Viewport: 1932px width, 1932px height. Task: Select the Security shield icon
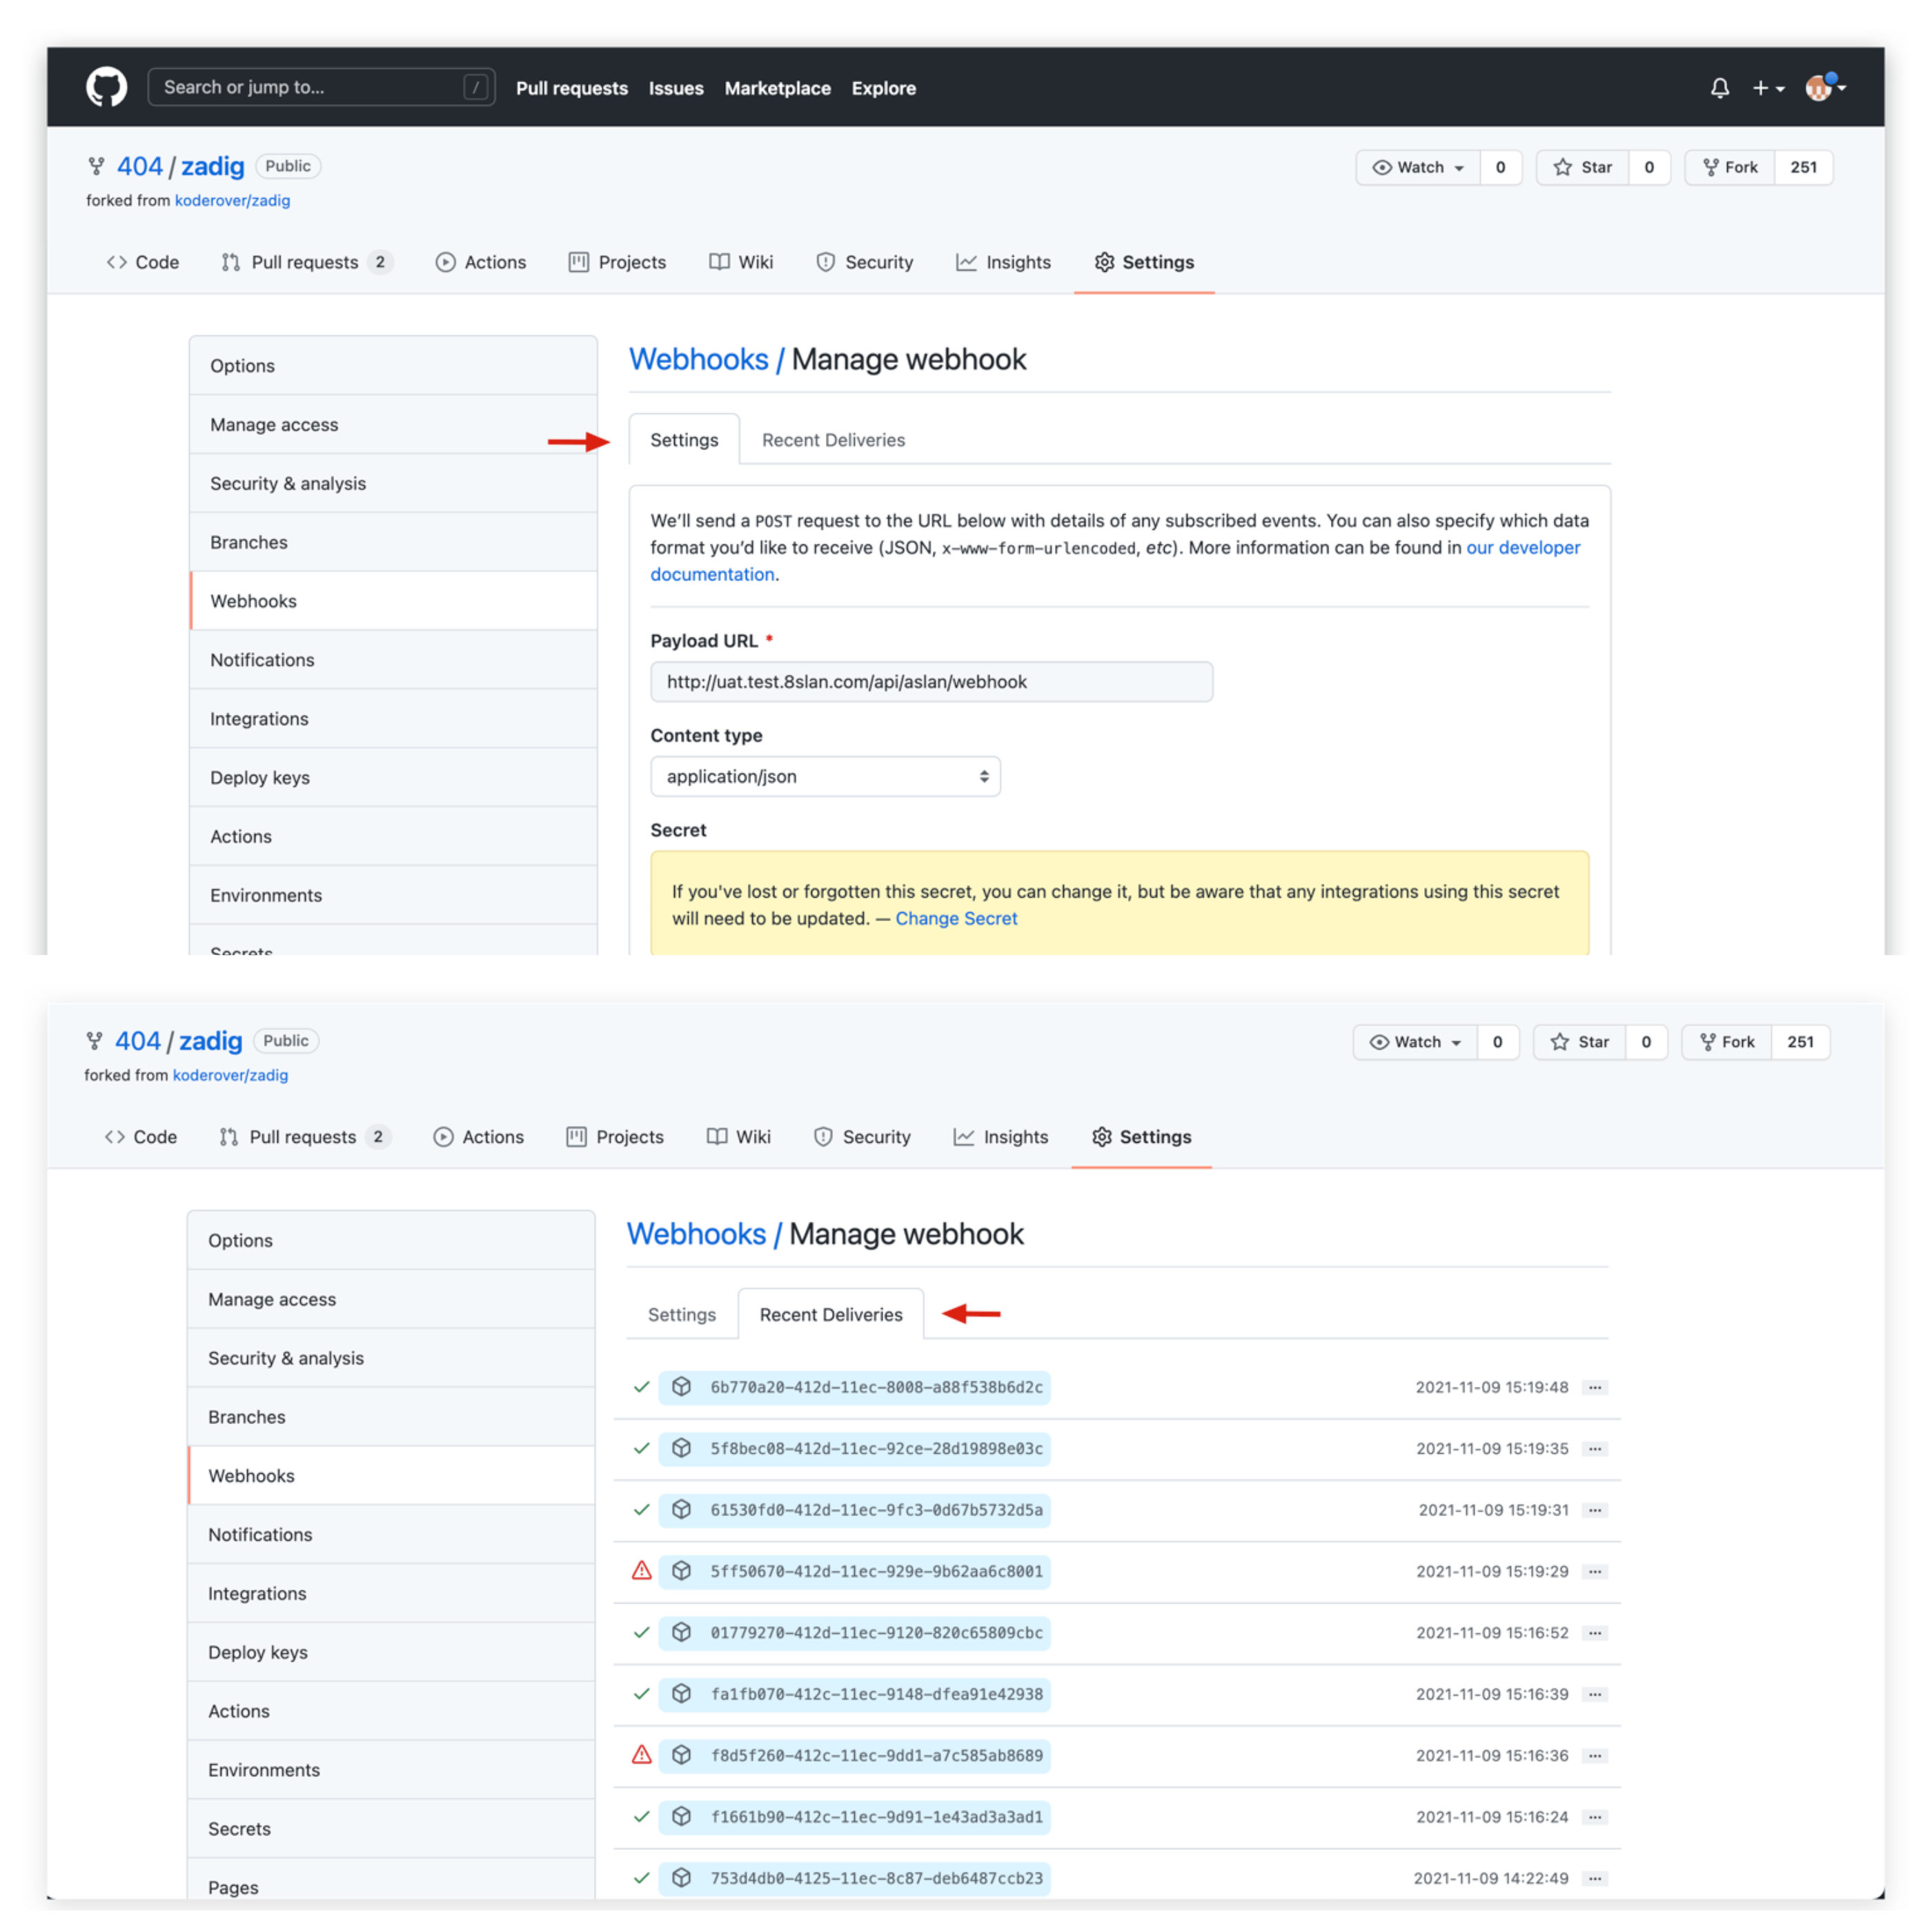coord(826,262)
